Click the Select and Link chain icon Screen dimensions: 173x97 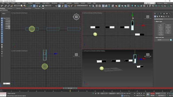click(5, 6)
